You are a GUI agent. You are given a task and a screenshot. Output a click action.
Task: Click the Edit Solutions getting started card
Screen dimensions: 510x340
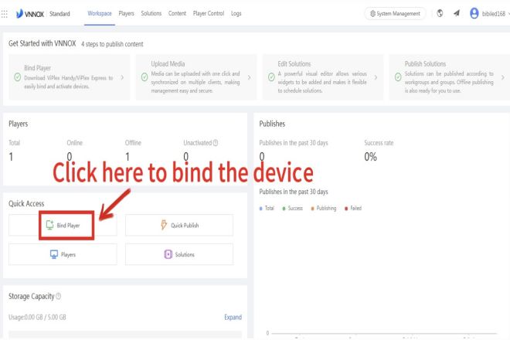coord(323,77)
